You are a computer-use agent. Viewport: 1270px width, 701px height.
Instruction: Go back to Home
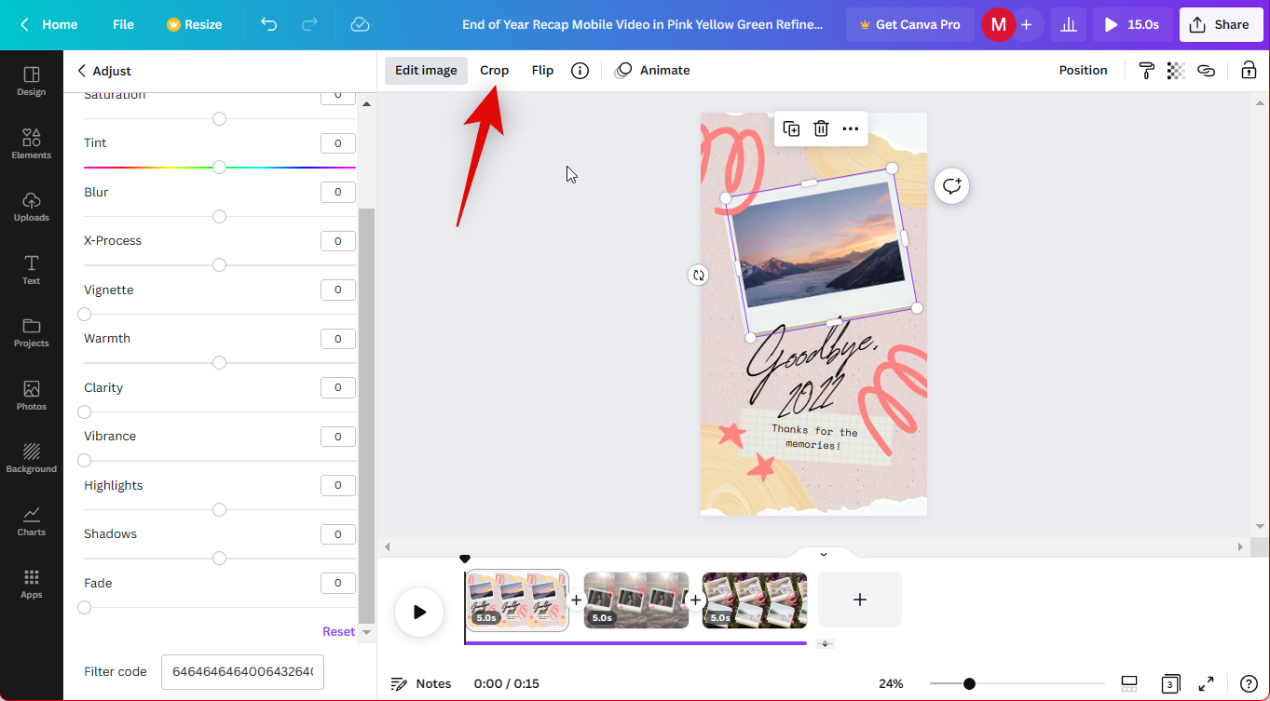click(x=48, y=24)
